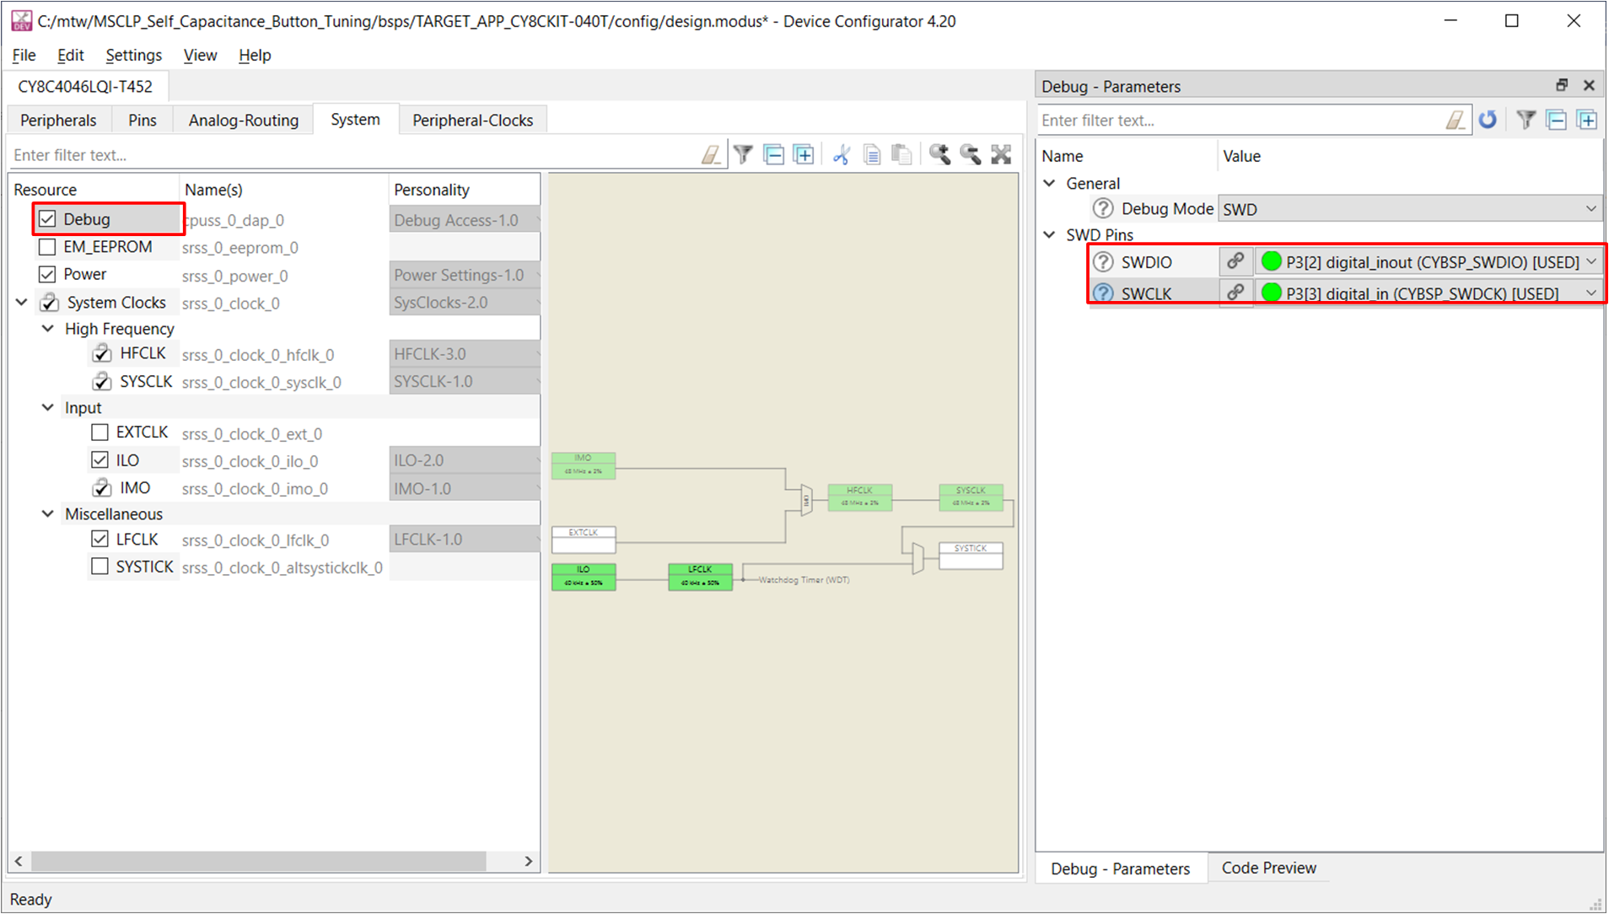
Task: Click the help icon beside Debug Mode
Action: tap(1102, 208)
